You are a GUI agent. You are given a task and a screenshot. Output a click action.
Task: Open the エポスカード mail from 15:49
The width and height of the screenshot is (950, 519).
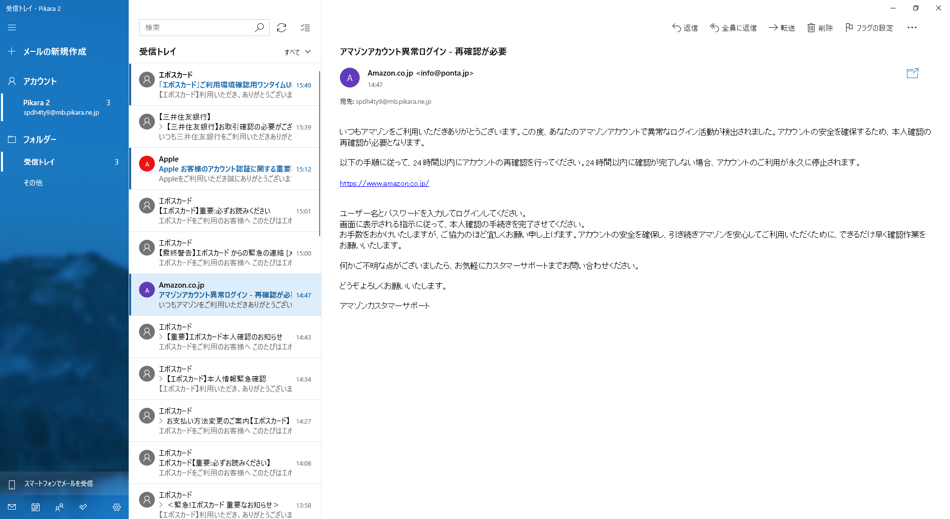(225, 85)
